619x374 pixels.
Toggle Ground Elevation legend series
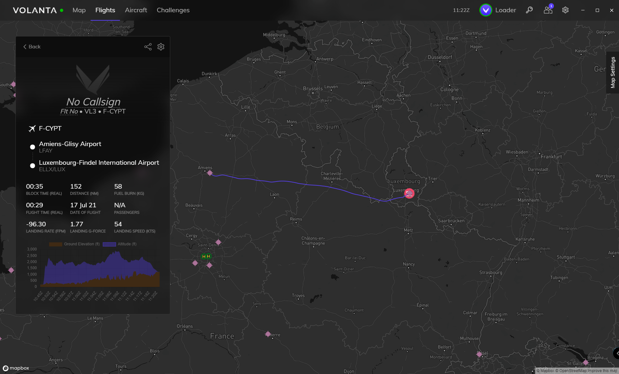pos(74,244)
